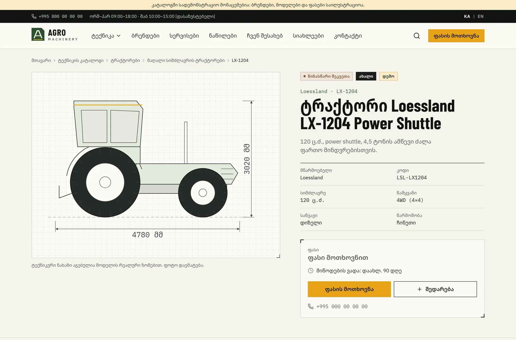516x340 pixels.
Task: Click the Agro Machinery logo
Action: (54, 35)
